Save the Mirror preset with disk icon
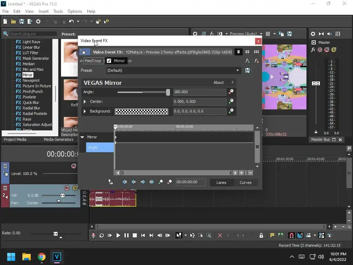The height and width of the screenshot is (265, 353). [x=248, y=70]
